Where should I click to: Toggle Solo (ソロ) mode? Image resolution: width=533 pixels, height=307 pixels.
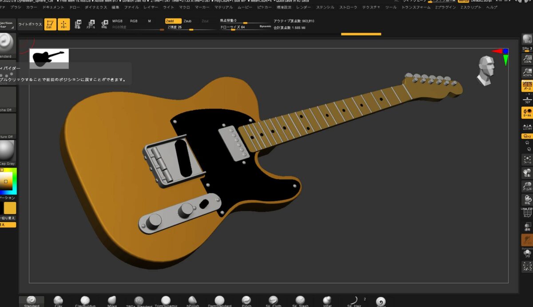point(527,254)
